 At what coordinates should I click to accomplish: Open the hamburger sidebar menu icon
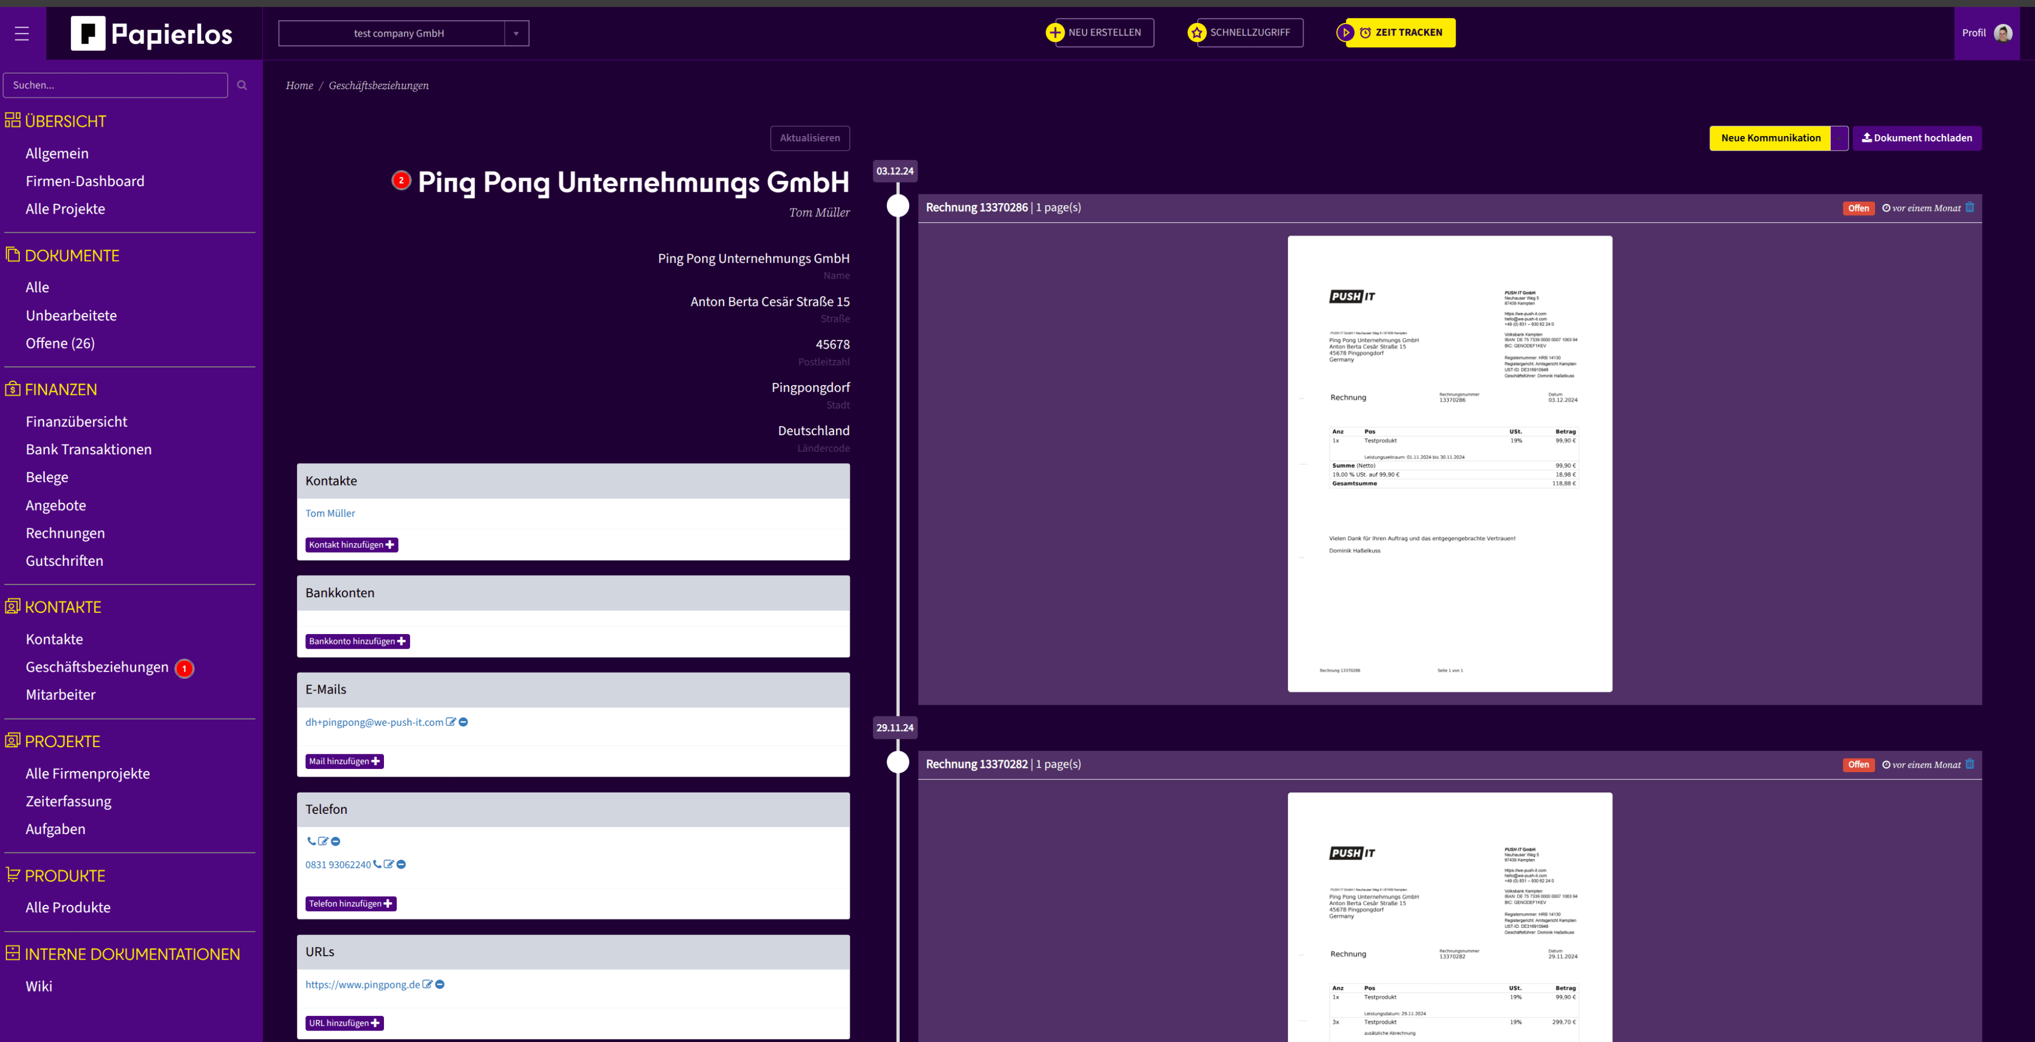coord(22,33)
